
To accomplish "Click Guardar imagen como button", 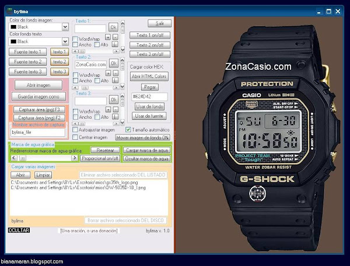I will [x=38, y=97].
